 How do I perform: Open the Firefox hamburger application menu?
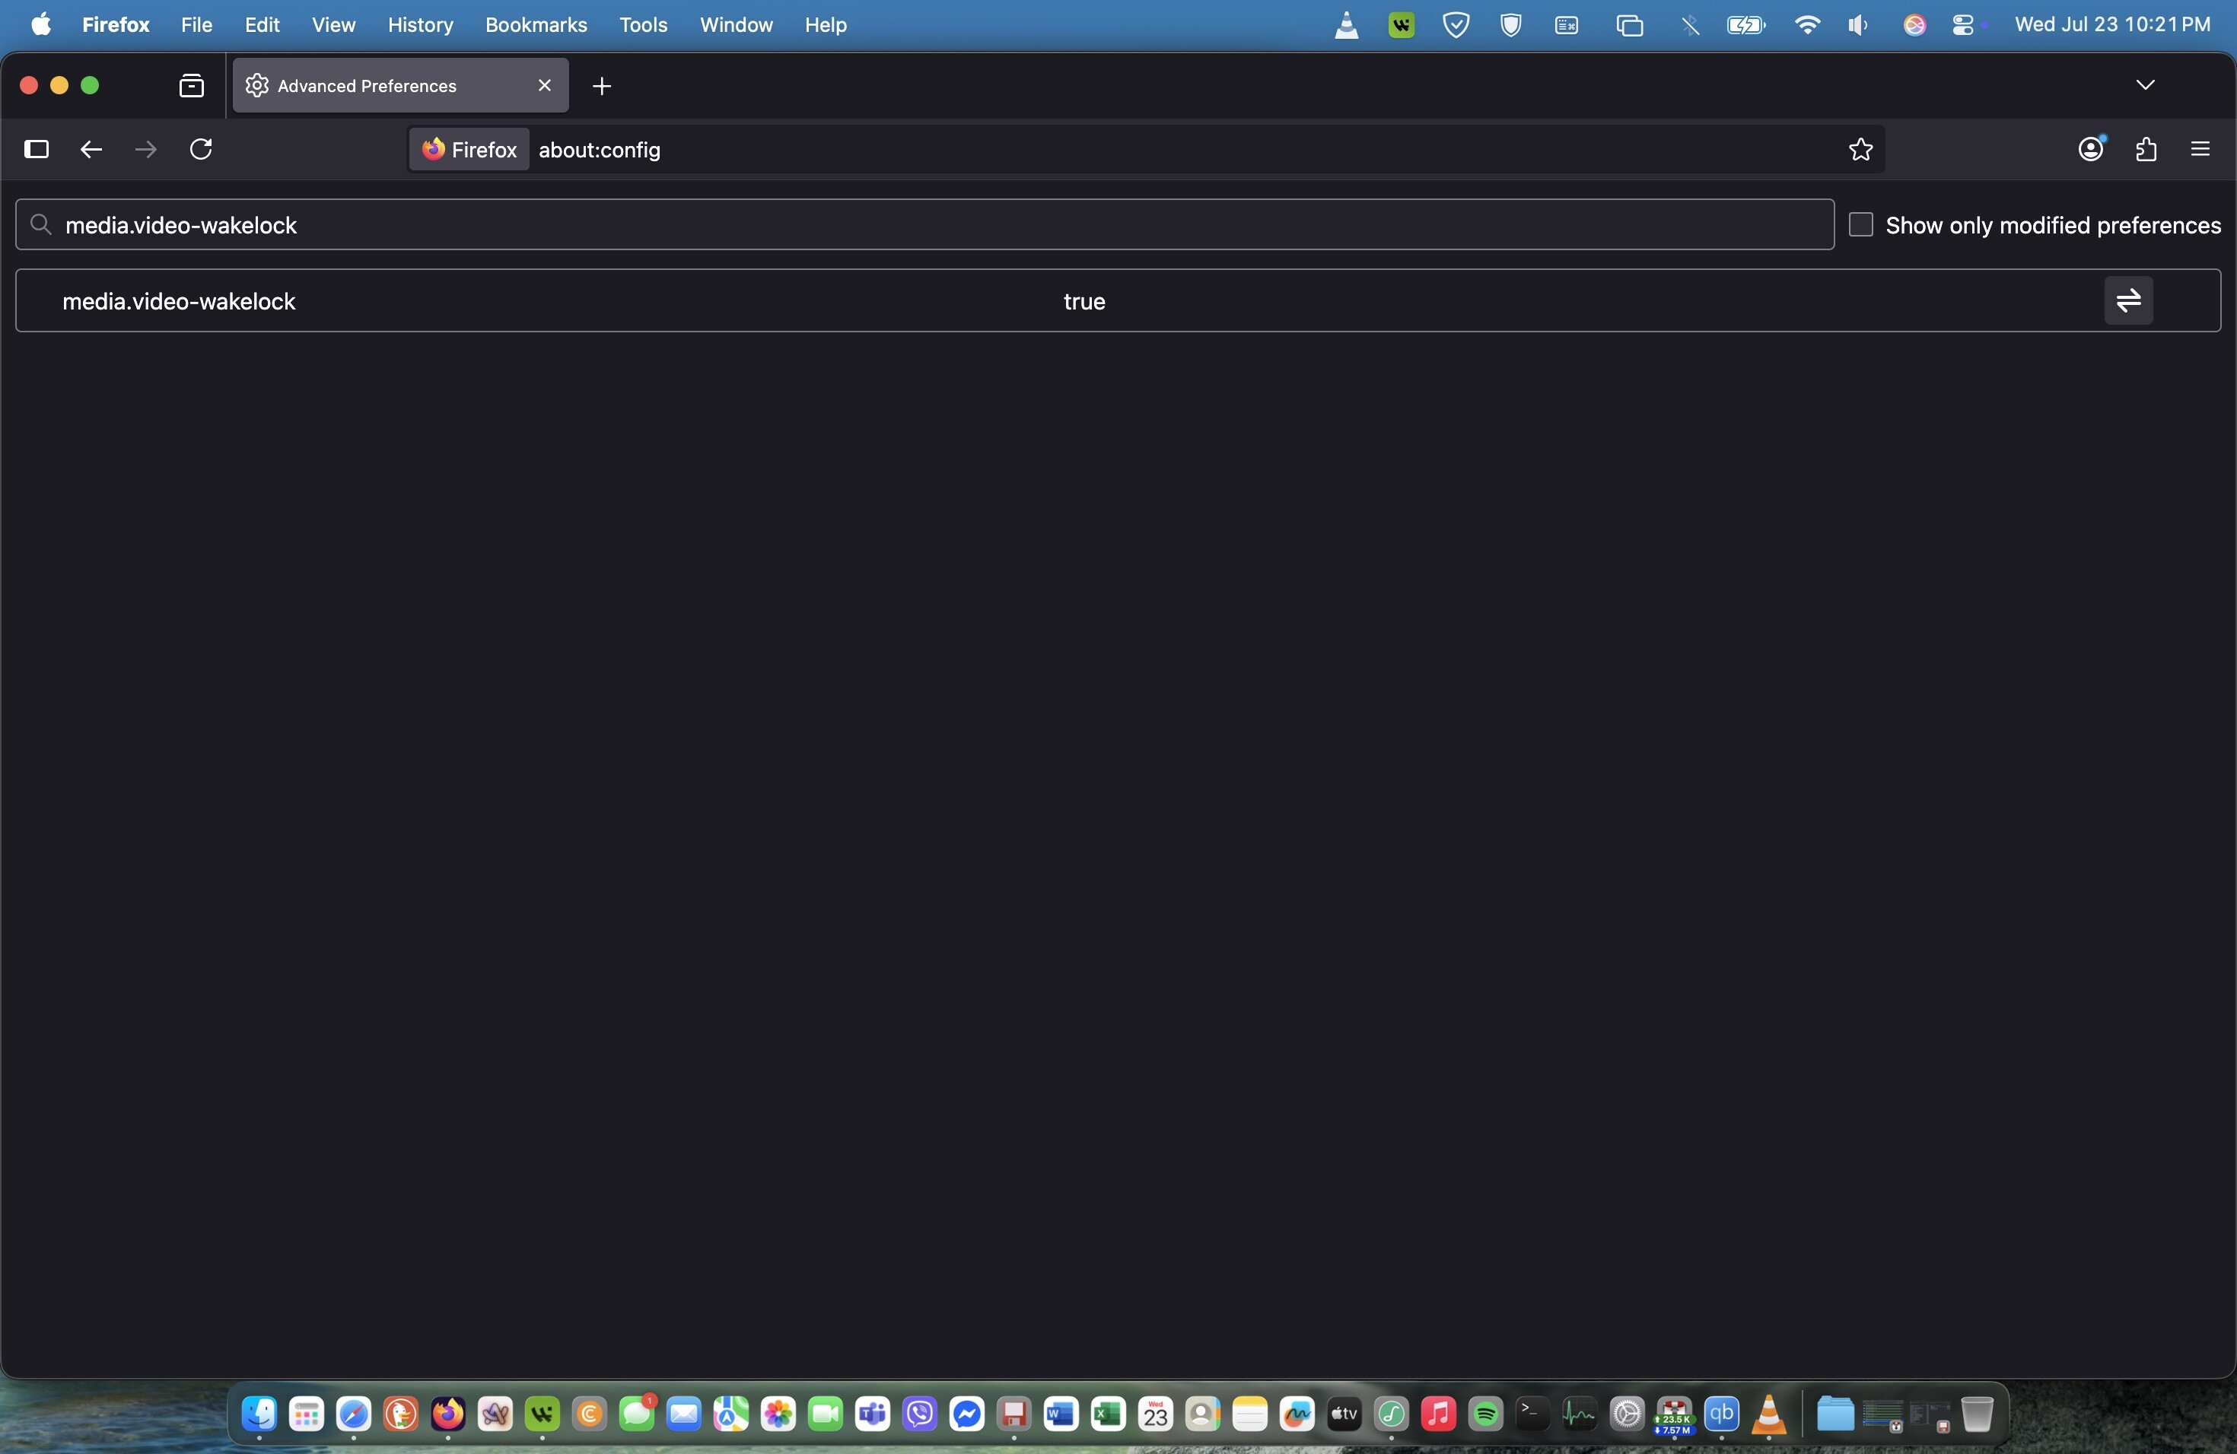pyautogui.click(x=2200, y=149)
